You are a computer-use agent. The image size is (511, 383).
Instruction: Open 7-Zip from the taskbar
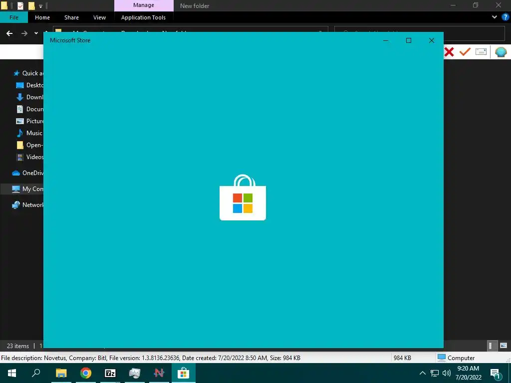(x=110, y=373)
